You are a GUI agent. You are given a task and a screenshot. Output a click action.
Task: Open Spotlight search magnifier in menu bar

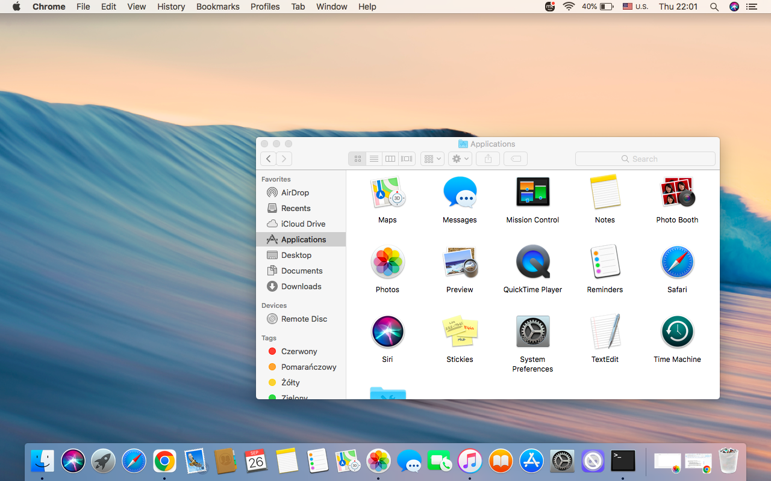coord(714,7)
